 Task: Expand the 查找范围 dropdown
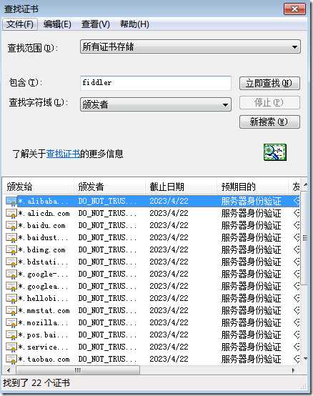(x=190, y=46)
